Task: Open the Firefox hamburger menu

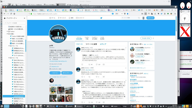Action: point(175,14)
